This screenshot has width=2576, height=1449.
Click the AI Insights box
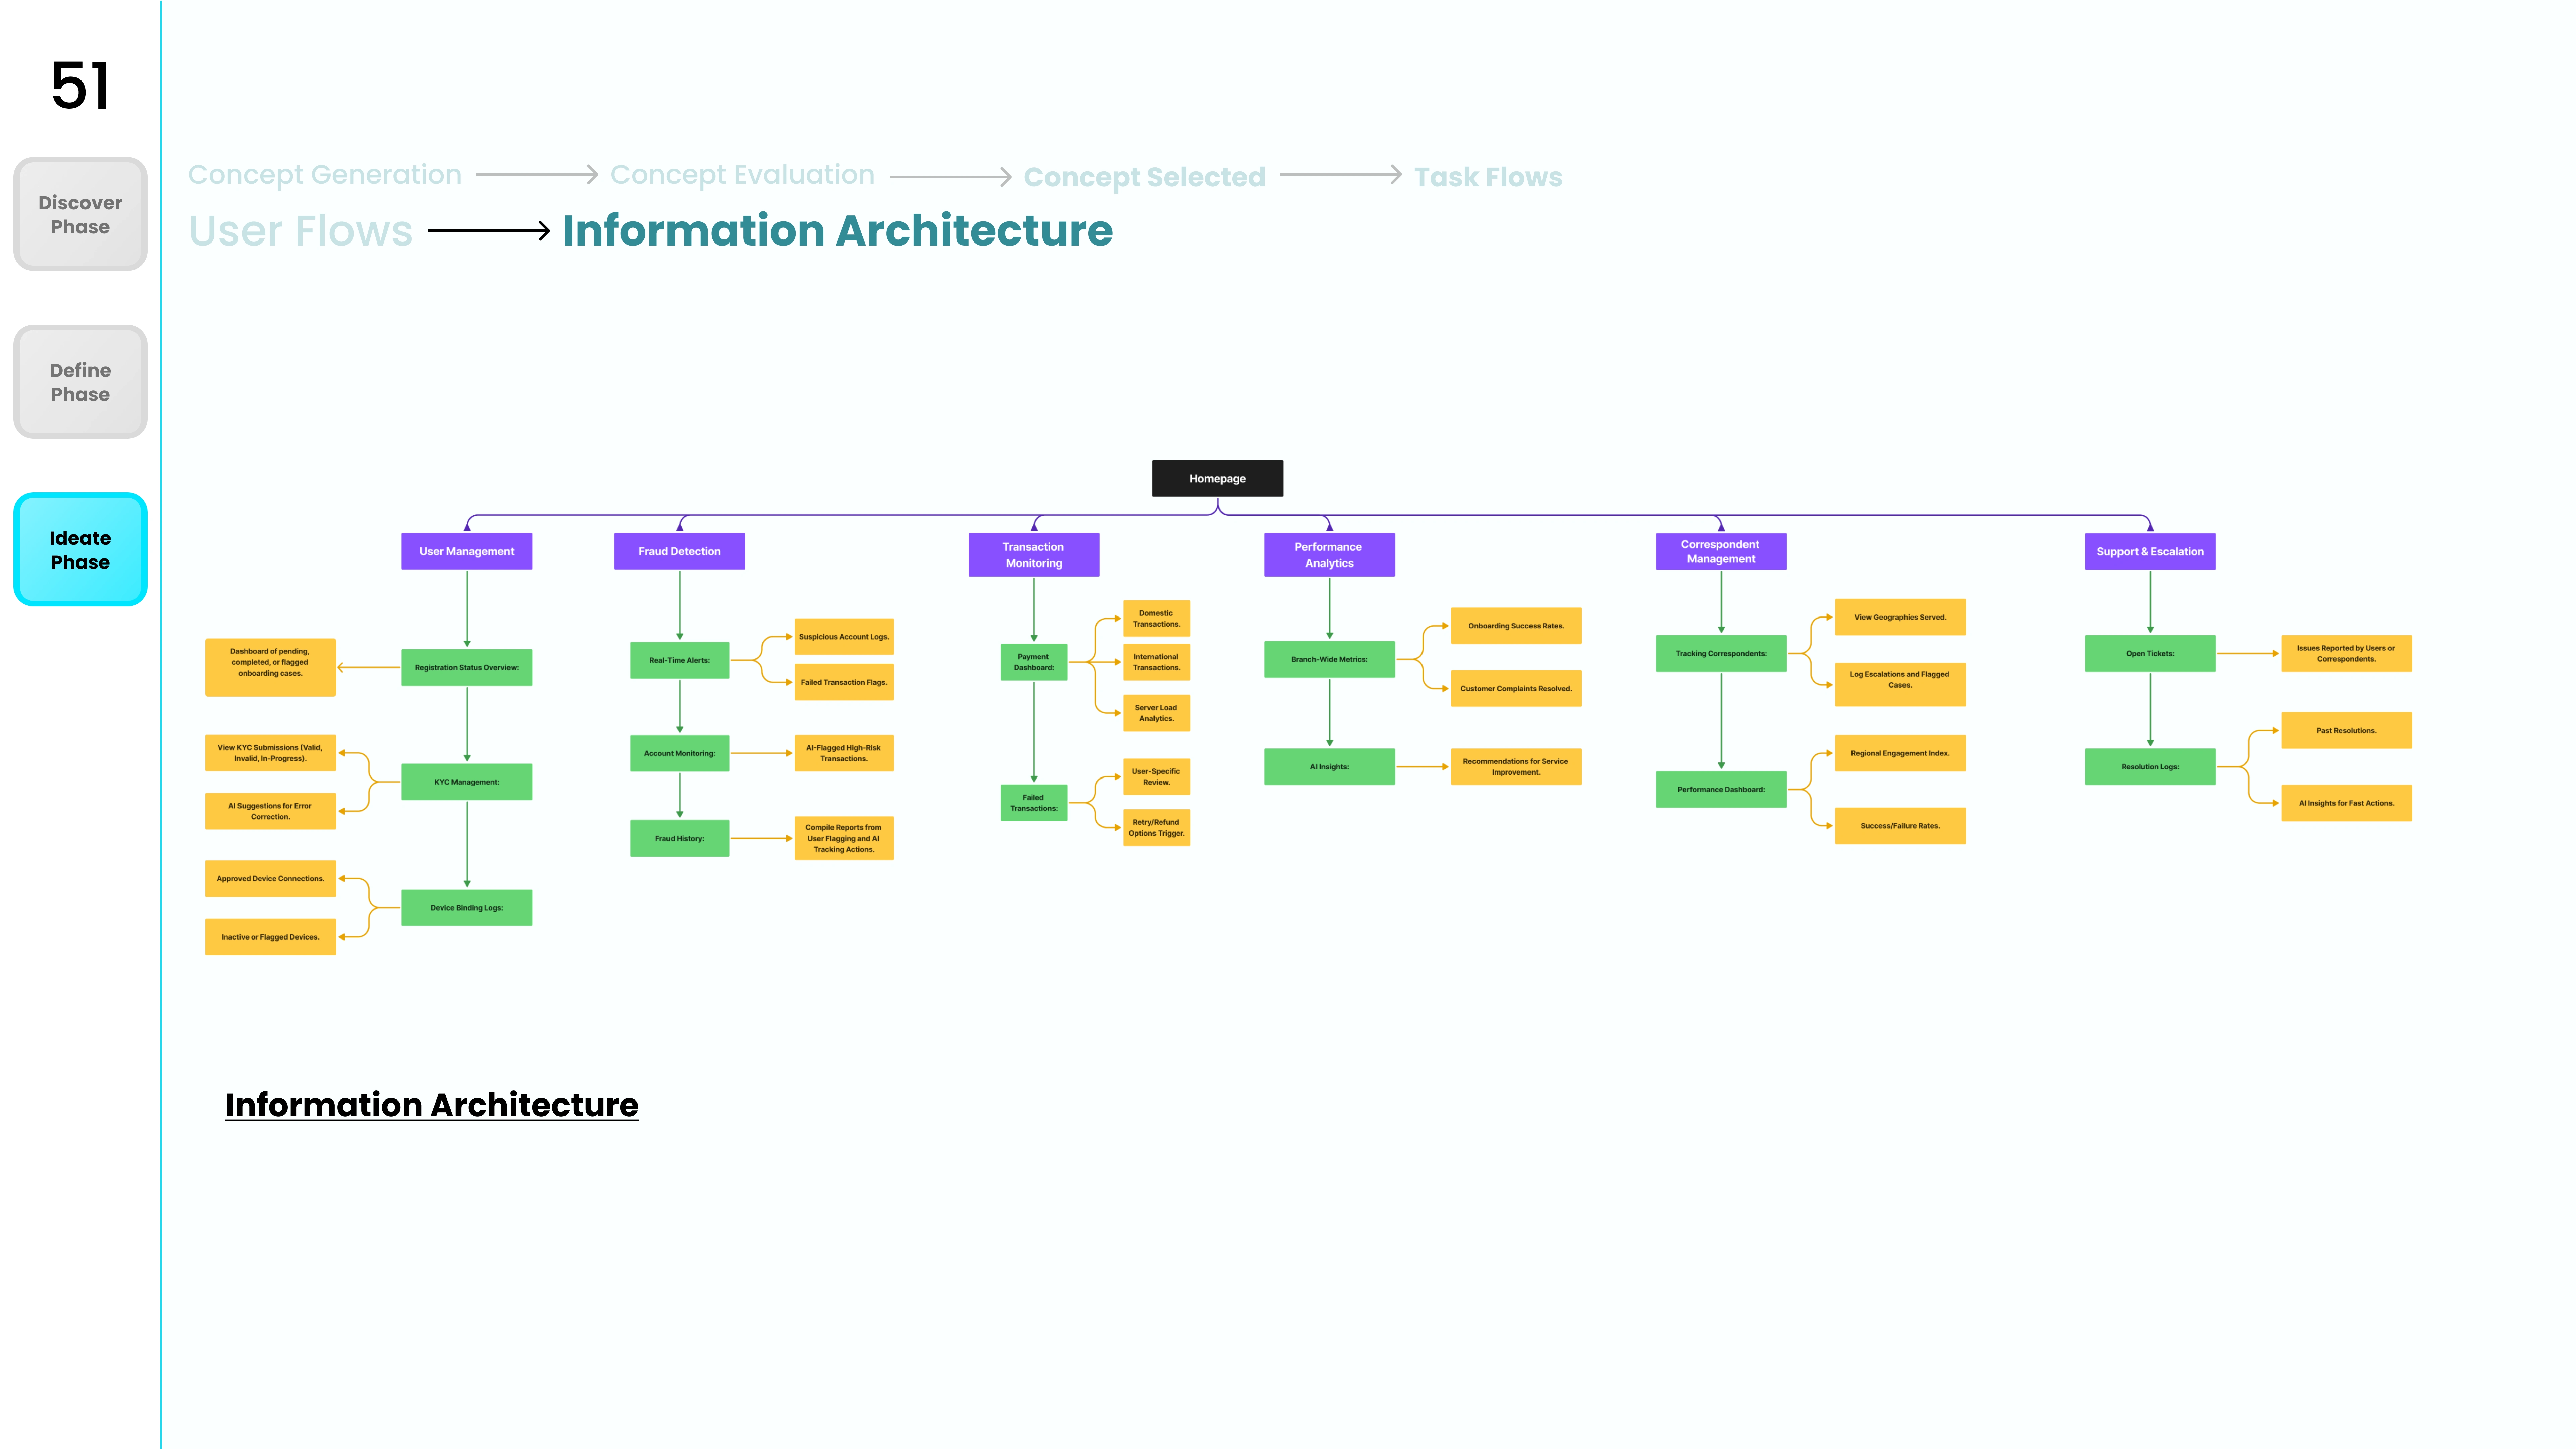[1329, 767]
